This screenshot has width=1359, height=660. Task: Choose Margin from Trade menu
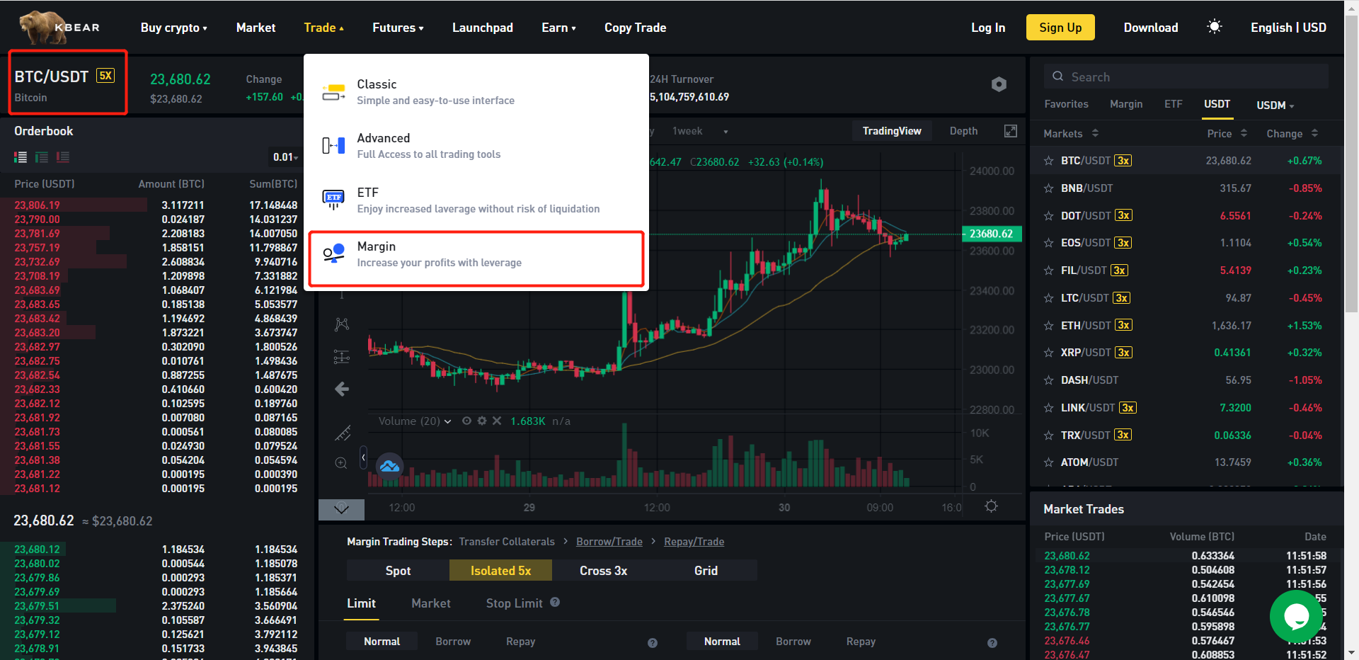point(476,254)
